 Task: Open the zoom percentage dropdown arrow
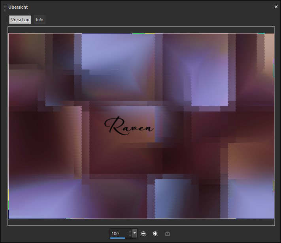pyautogui.click(x=135, y=233)
